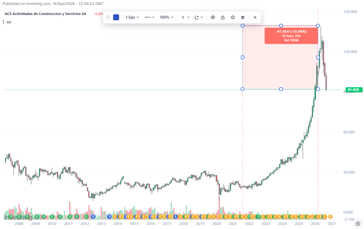Expand the line style dropdown
Image resolution: width=364 pixels, height=229 pixels.
click(x=149, y=17)
